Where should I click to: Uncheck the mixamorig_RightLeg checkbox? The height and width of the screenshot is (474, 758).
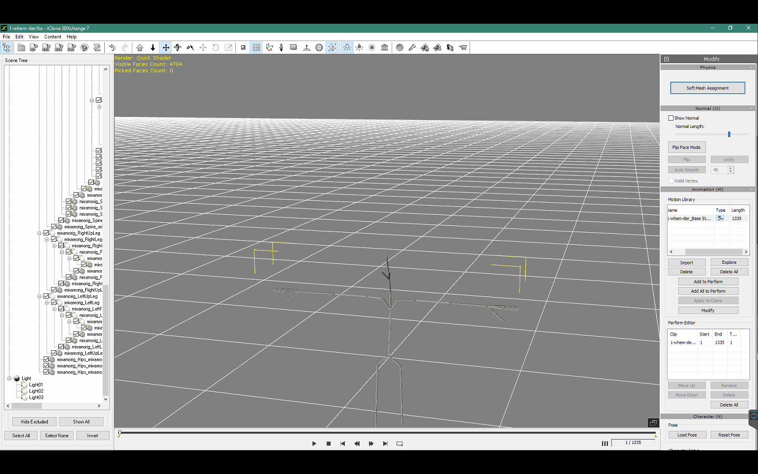54,239
